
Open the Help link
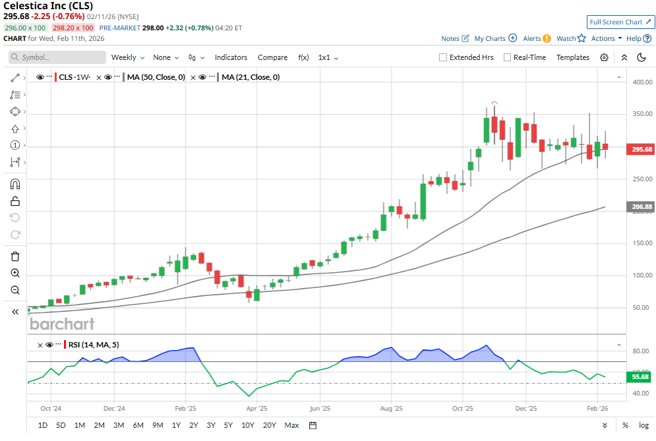pyautogui.click(x=638, y=38)
